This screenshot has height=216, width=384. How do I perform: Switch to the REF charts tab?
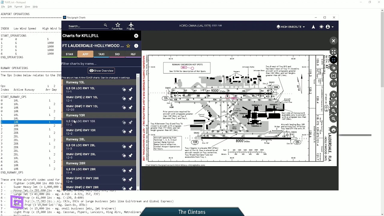pyautogui.click(x=133, y=54)
